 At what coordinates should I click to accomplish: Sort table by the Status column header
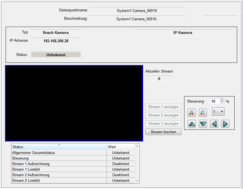pos(59,147)
